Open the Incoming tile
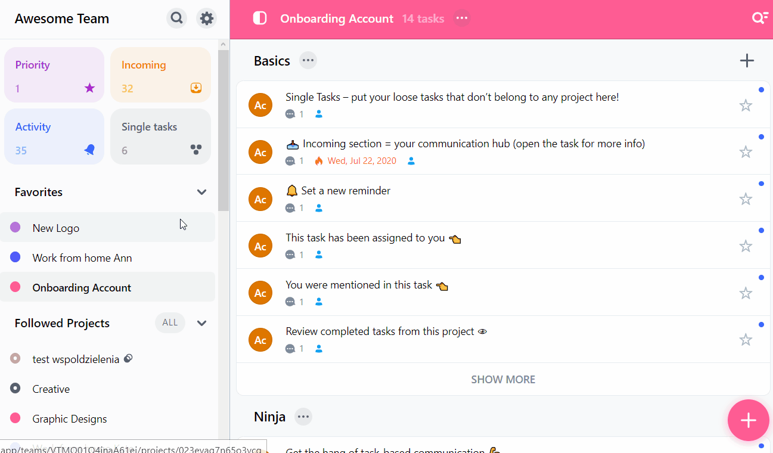The image size is (773, 453). pyautogui.click(x=161, y=75)
